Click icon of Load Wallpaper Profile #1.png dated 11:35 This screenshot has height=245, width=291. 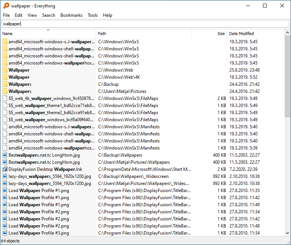tap(5, 191)
